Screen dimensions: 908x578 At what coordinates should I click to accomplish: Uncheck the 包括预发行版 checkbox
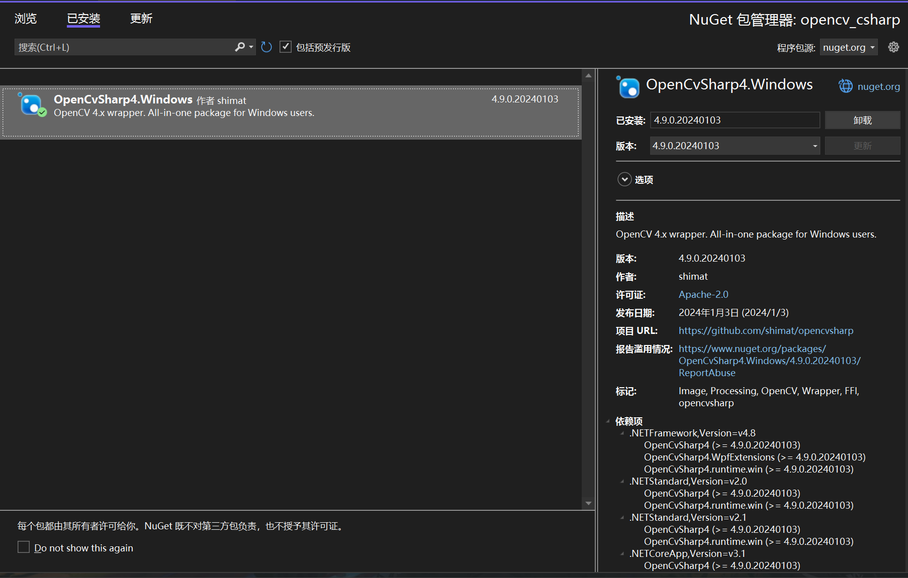click(286, 46)
